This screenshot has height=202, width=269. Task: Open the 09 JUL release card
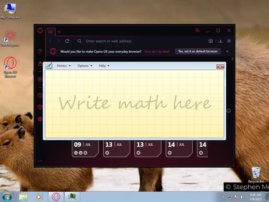click(85, 149)
